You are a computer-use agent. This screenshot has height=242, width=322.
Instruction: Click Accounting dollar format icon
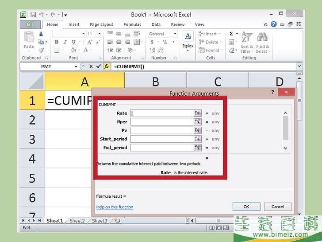tap(152, 42)
